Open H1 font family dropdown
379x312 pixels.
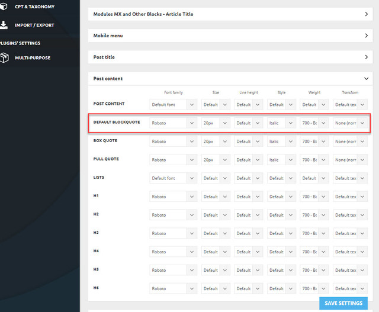point(174,197)
